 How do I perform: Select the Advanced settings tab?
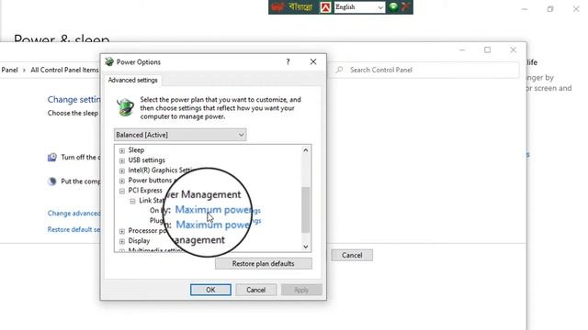132,80
